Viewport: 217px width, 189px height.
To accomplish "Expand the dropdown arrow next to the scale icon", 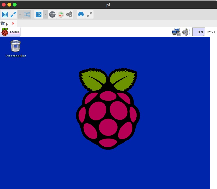I will [x=45, y=14].
